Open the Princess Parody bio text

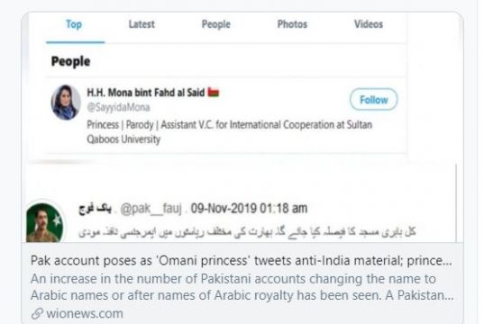coord(229,132)
